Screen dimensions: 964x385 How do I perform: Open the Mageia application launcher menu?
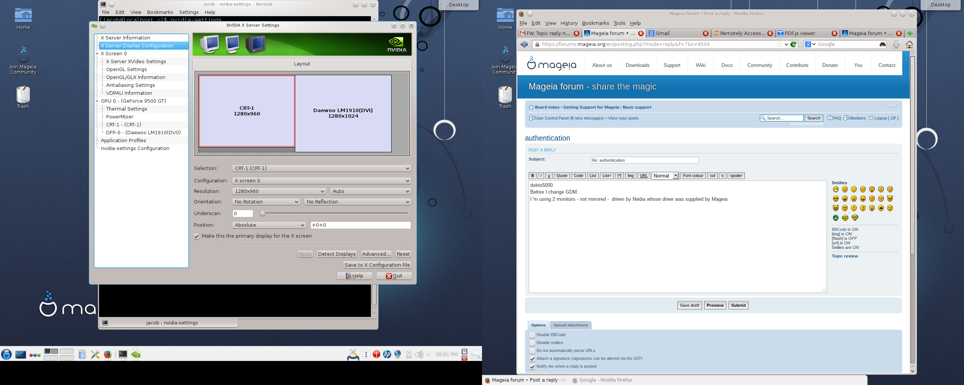pyautogui.click(x=6, y=354)
